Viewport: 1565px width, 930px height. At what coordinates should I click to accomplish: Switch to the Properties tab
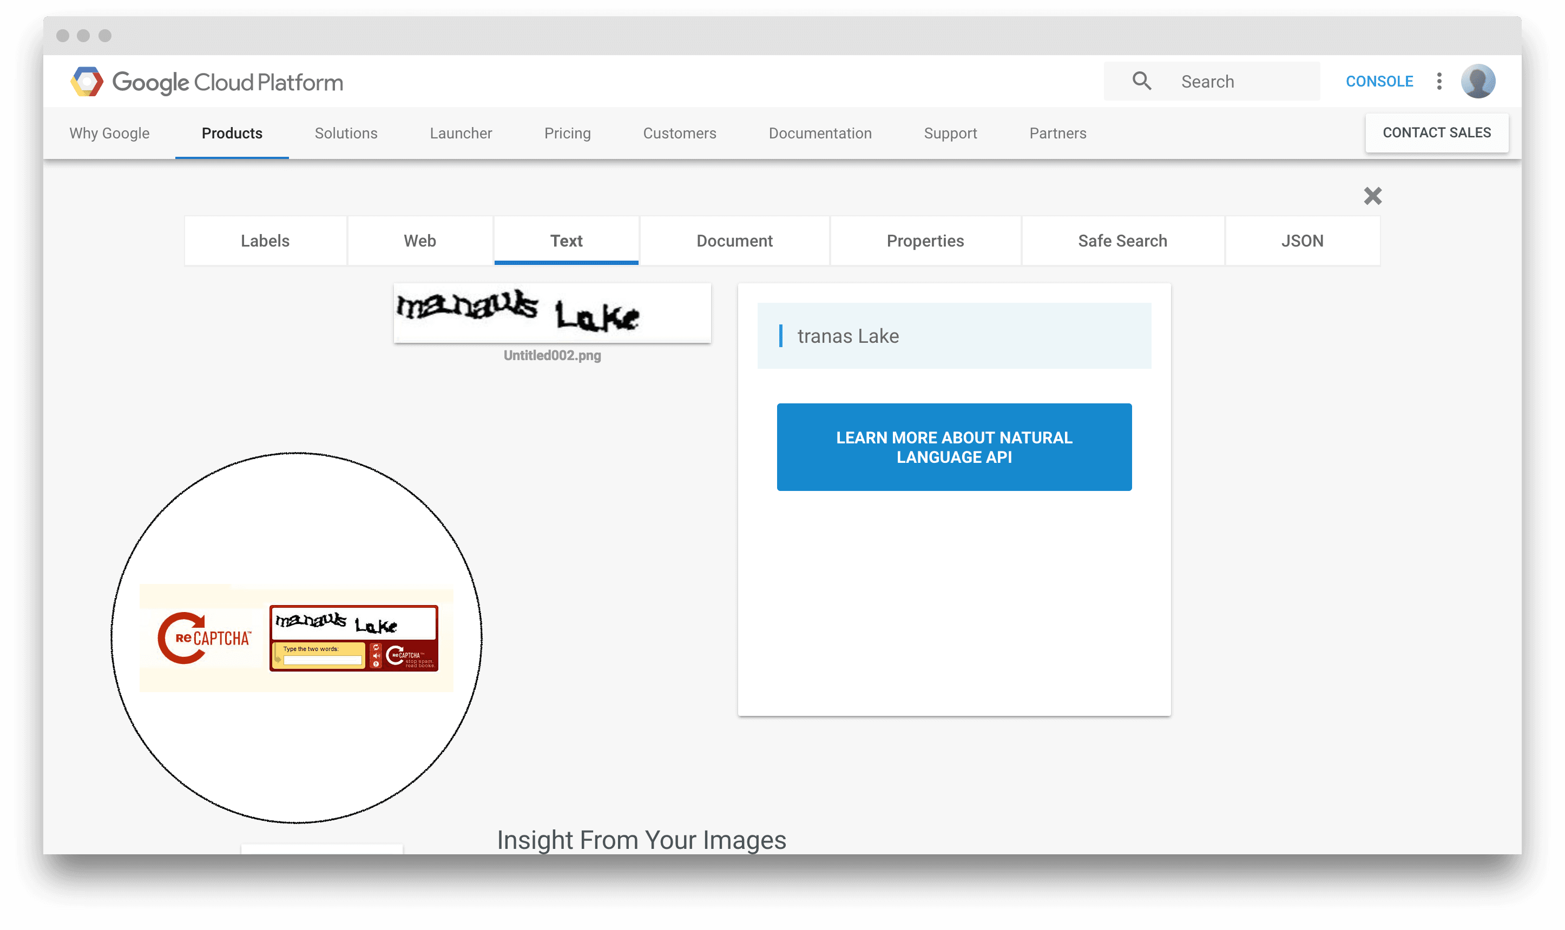[925, 241]
